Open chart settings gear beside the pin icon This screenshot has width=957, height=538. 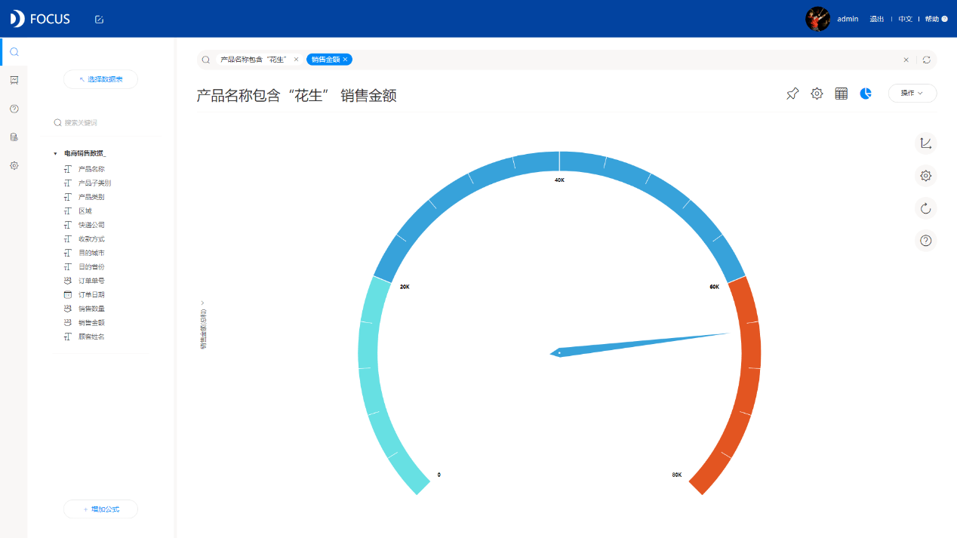(x=817, y=94)
